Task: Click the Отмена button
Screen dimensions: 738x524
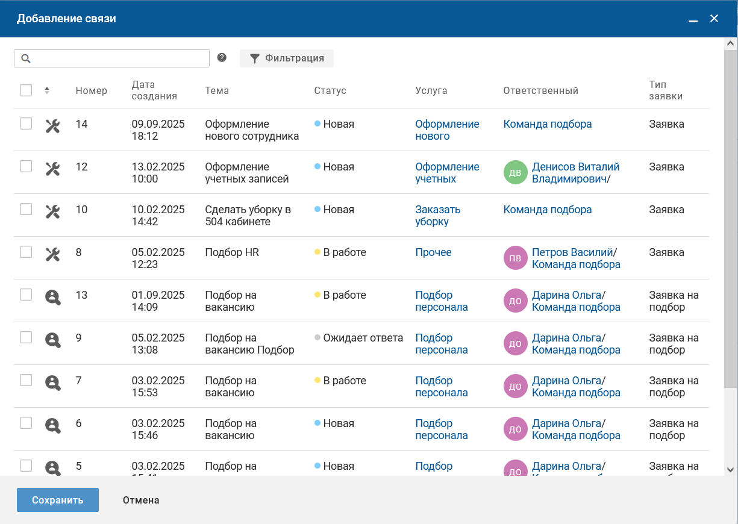Action: pyautogui.click(x=141, y=500)
